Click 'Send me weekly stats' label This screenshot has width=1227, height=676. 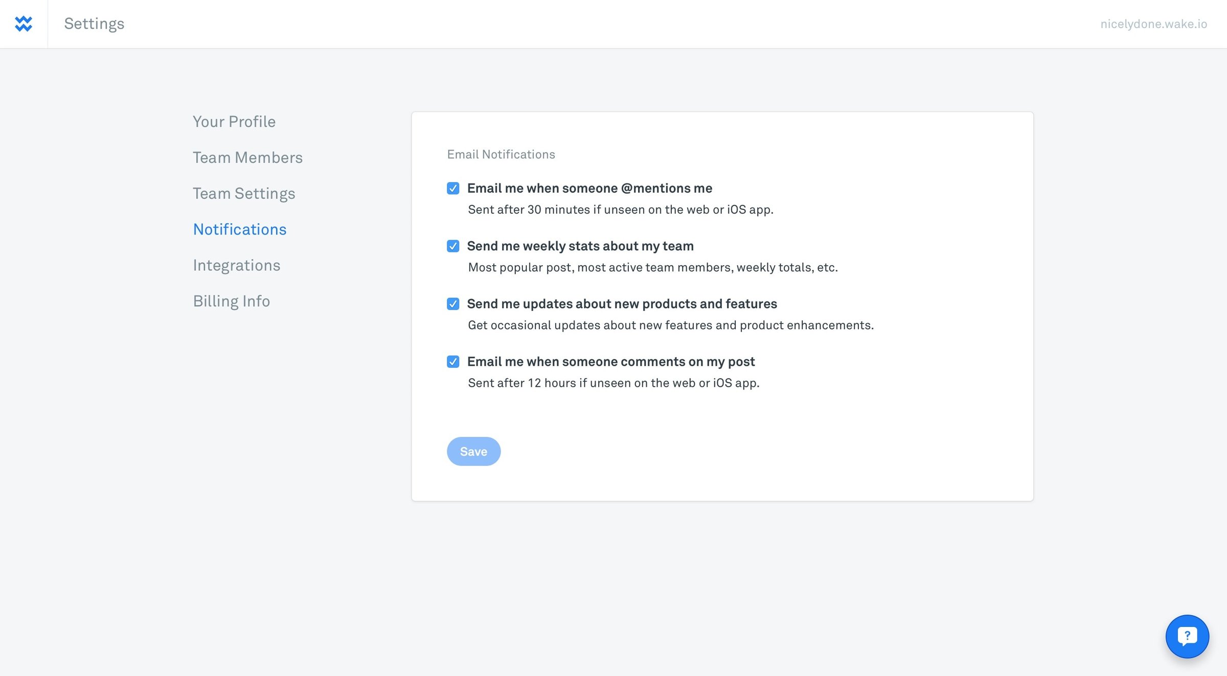580,246
